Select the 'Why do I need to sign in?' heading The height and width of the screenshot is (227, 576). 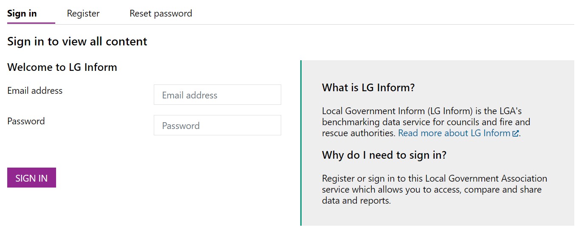384,155
